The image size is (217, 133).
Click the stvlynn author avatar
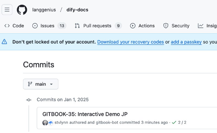[45, 123]
